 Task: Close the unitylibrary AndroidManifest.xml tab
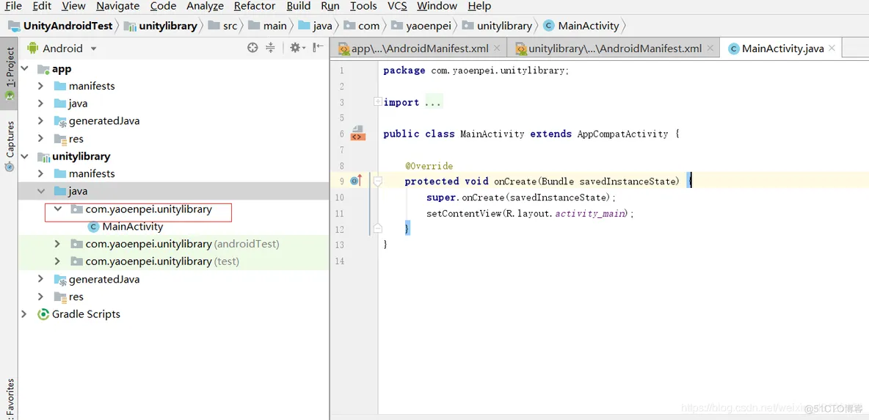click(x=710, y=48)
